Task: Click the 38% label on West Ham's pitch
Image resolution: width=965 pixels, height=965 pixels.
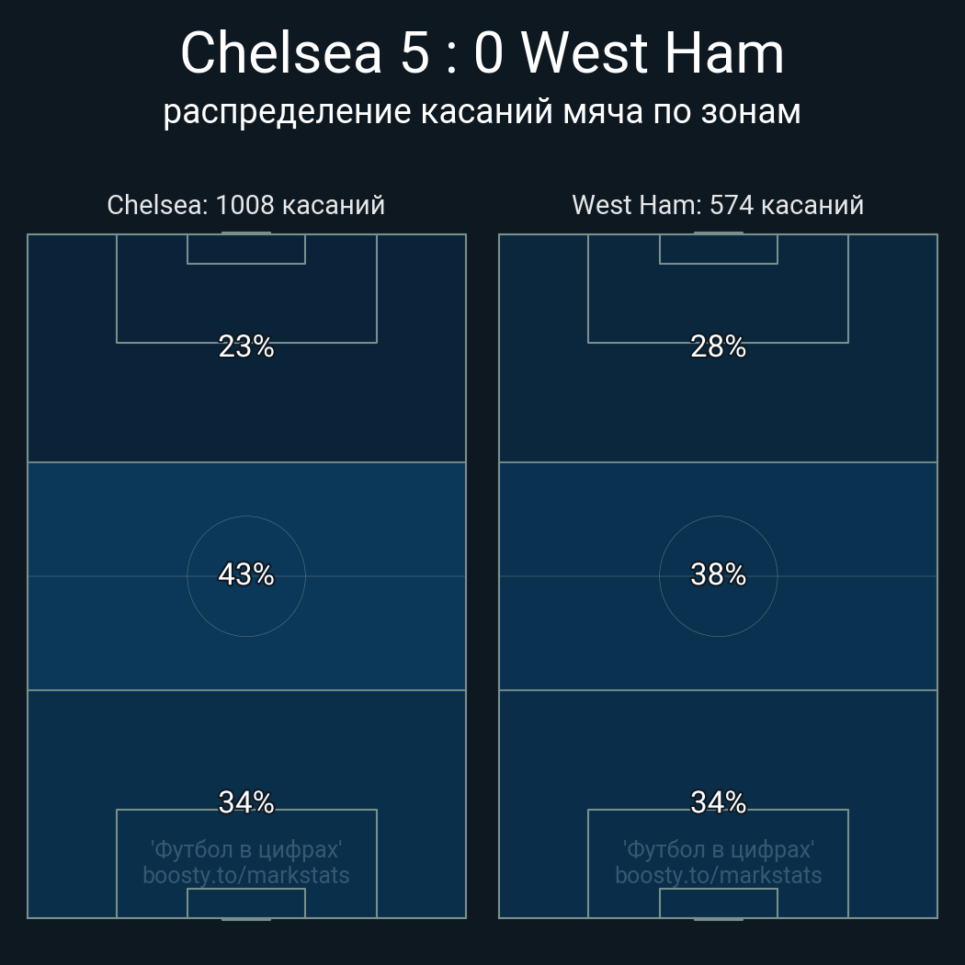Action: click(x=718, y=574)
